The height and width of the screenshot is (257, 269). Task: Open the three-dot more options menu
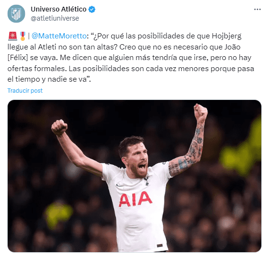tap(257, 10)
